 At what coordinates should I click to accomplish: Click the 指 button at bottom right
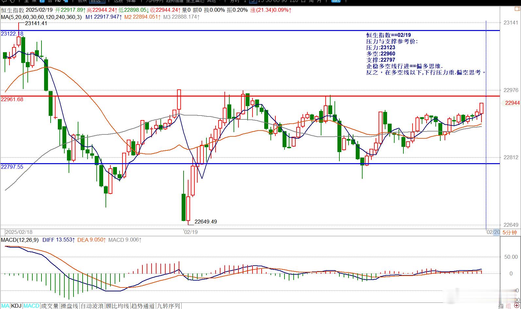tap(501, 306)
